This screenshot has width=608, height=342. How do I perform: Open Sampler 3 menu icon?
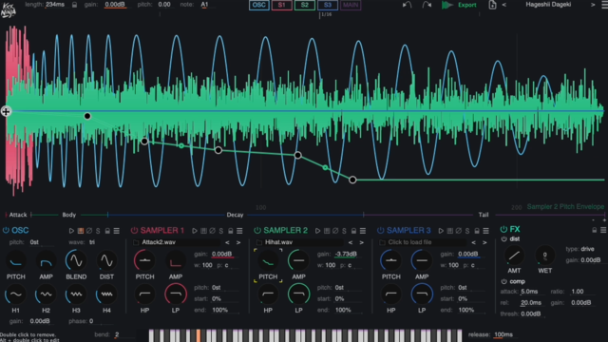point(485,231)
